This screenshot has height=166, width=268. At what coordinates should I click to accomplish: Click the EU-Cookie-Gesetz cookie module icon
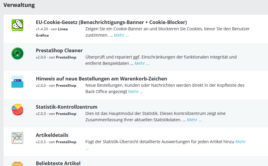tap(17, 25)
